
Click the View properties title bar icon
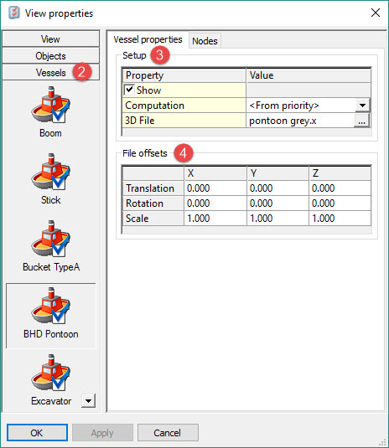click(14, 13)
